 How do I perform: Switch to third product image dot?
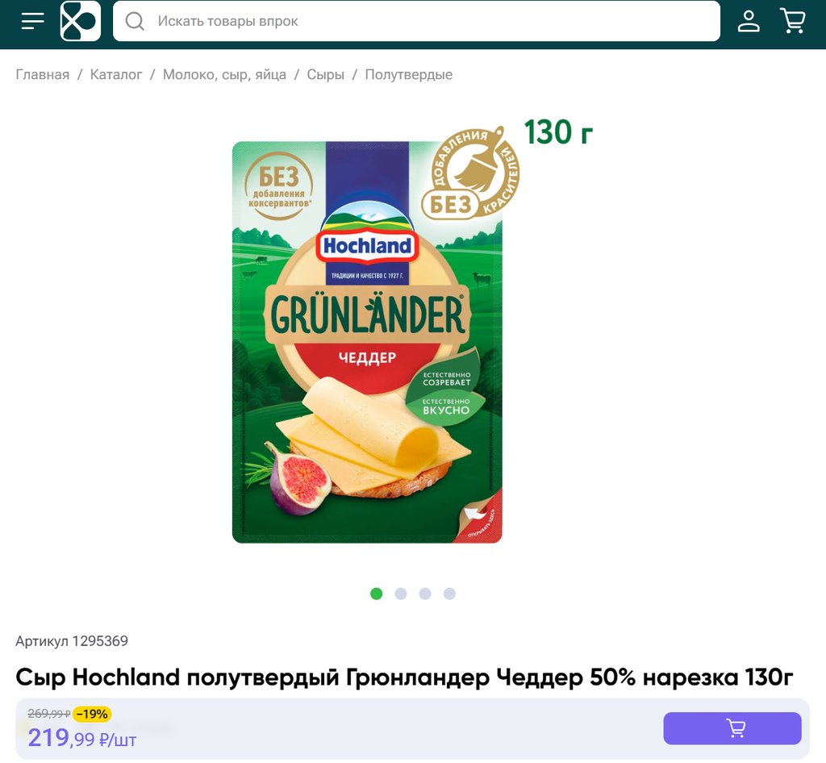[x=425, y=594]
